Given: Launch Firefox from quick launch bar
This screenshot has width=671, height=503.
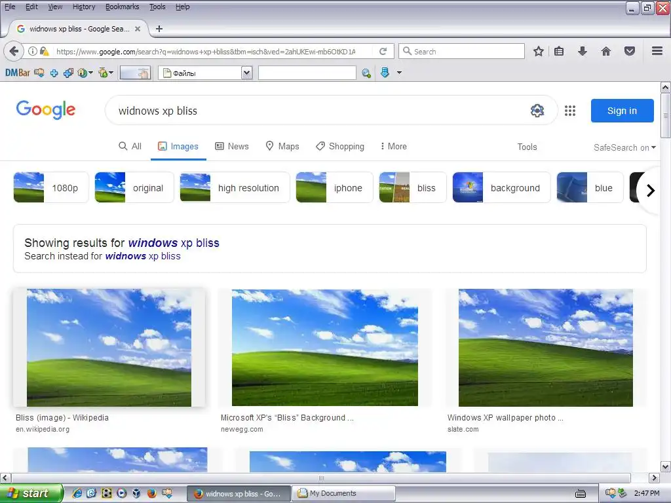Looking at the screenshot, I should pos(151,493).
